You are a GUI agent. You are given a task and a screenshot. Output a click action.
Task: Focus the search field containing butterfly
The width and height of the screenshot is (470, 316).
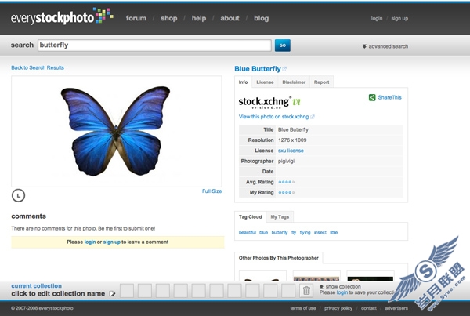(154, 45)
